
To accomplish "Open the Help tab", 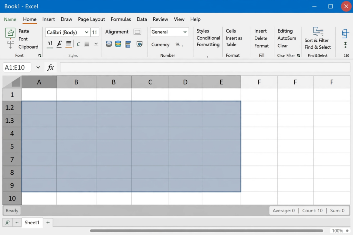I will [x=195, y=19].
